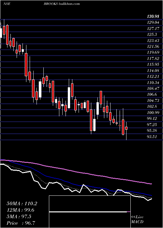Select the 108.47 price axis label
The image size is (163, 228).
(153, 88)
